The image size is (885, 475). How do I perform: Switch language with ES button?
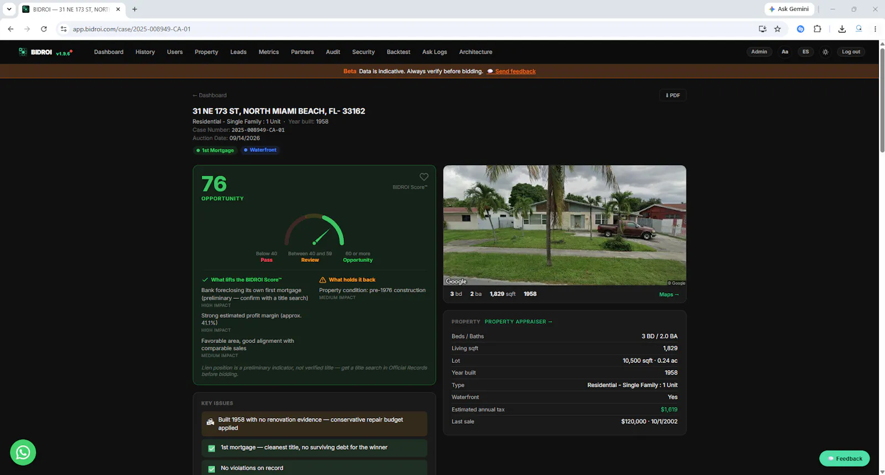(x=805, y=52)
